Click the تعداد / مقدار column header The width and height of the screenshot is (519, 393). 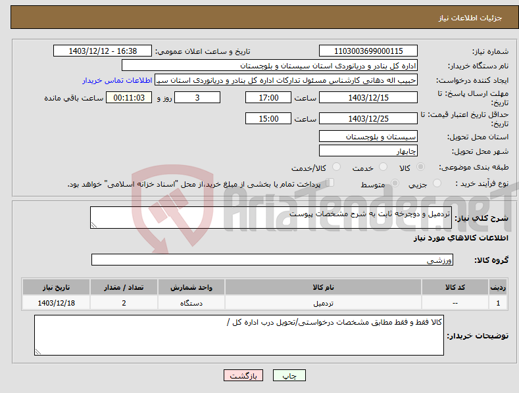(124, 287)
